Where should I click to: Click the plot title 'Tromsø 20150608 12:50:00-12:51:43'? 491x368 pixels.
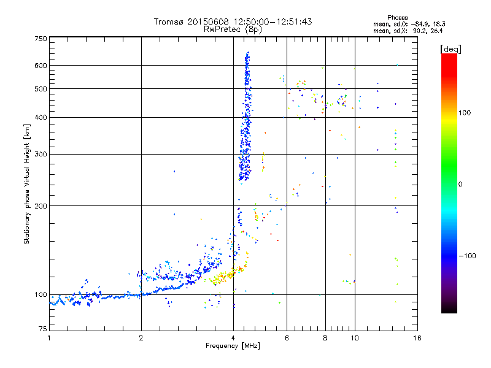233,21
